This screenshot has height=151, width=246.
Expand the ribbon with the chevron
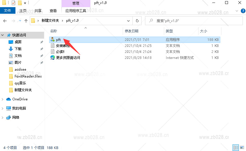point(237,11)
